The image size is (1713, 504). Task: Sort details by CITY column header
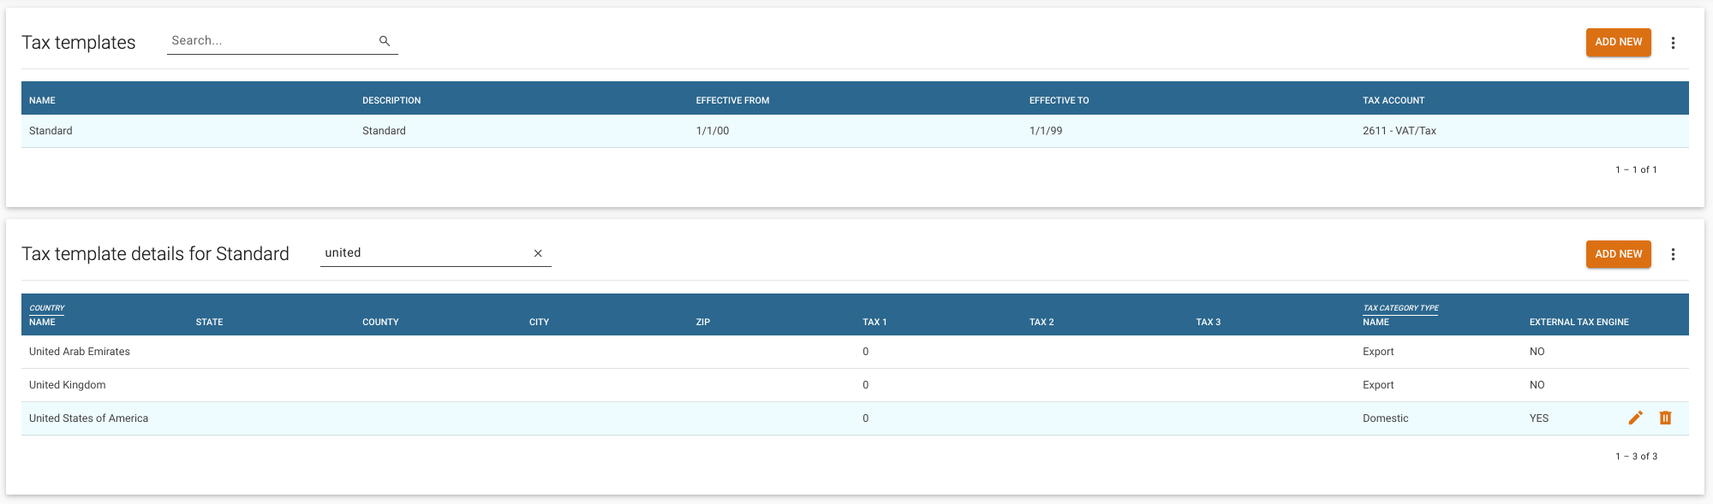click(539, 322)
